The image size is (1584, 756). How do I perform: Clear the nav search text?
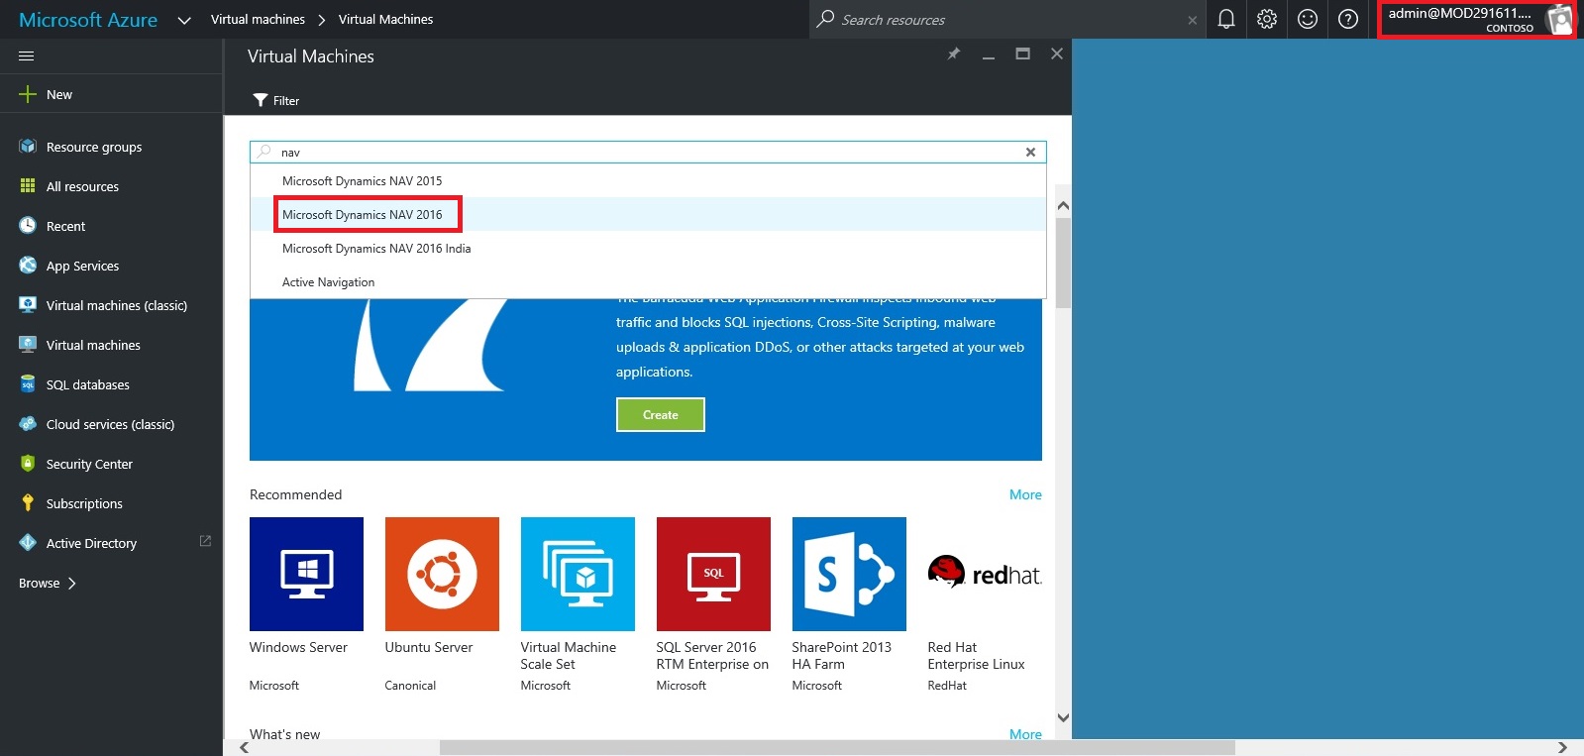pos(1030,153)
